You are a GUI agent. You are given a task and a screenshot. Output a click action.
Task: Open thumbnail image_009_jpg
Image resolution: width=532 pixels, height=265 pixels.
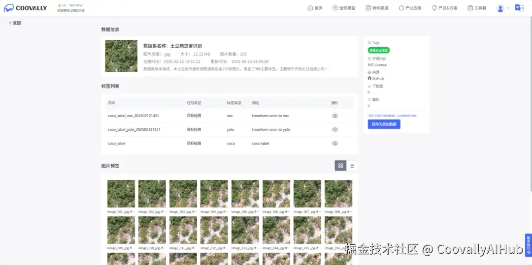pos(121,230)
